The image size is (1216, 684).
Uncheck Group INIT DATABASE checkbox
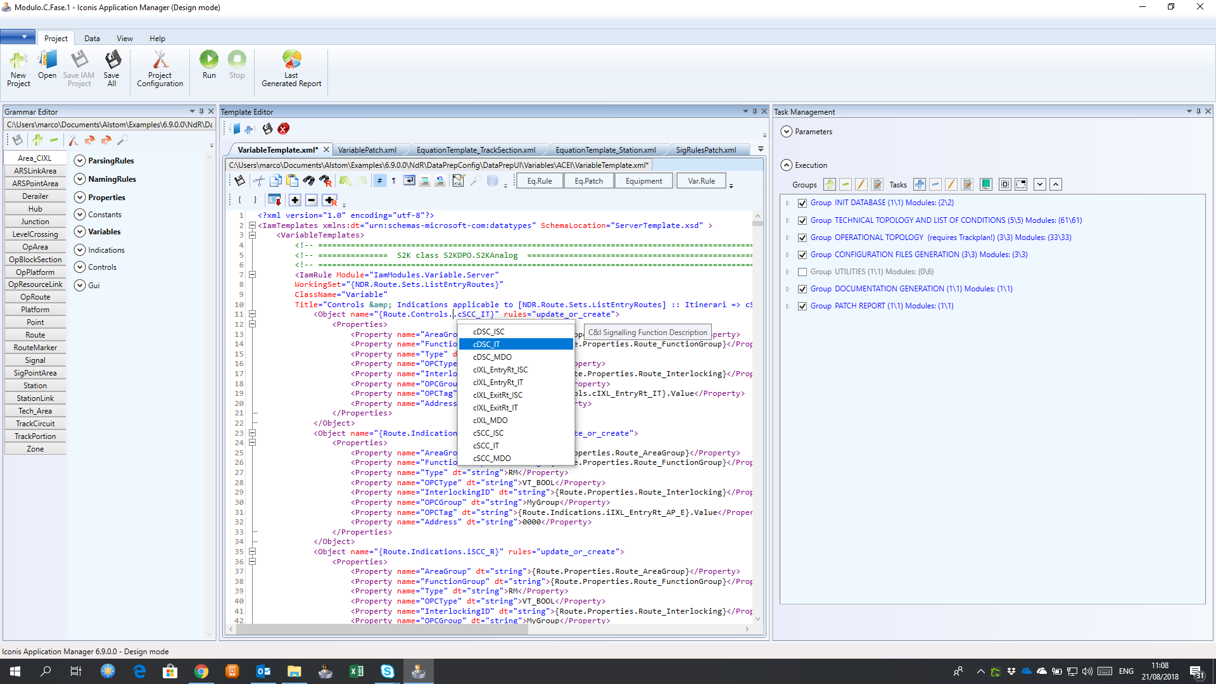802,203
